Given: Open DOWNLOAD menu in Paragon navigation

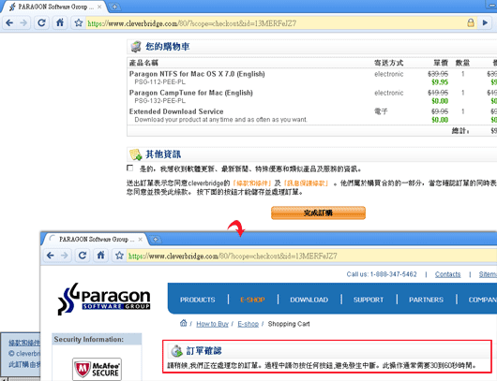Looking at the screenshot, I should [309, 300].
